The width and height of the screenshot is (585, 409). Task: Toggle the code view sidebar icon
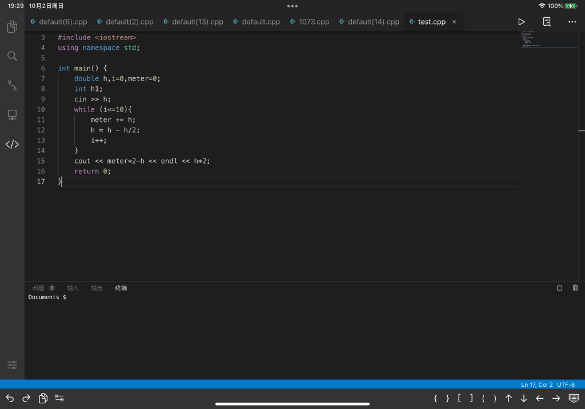(12, 144)
